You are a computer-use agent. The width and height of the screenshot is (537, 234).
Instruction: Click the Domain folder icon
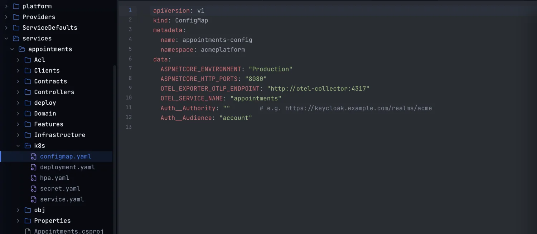pos(28,114)
